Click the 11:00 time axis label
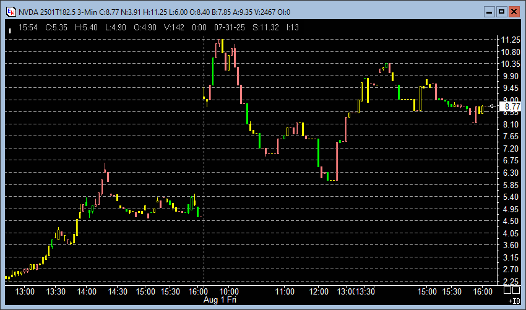This screenshot has height=310, width=526. [285, 291]
